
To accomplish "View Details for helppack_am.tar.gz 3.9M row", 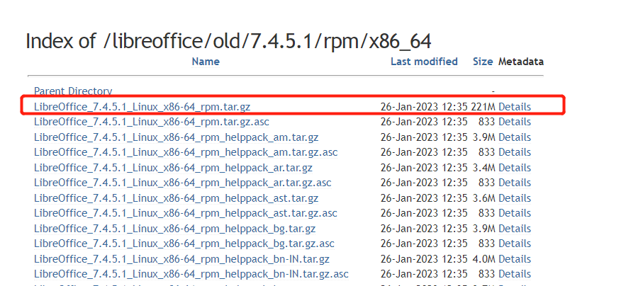I will [x=515, y=137].
